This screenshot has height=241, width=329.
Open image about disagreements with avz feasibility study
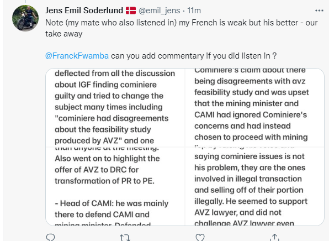click(254, 107)
